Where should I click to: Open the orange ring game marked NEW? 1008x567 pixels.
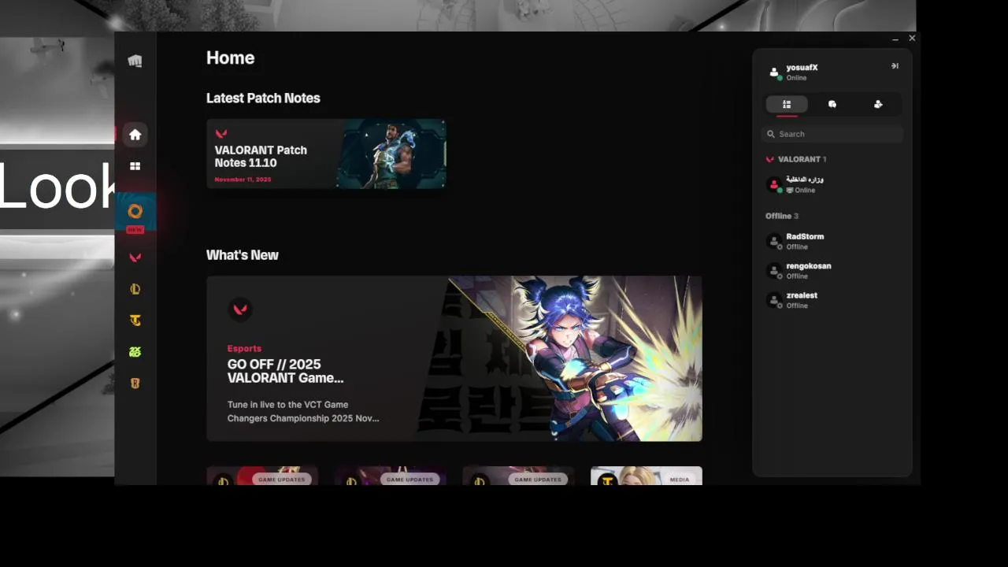[x=135, y=211]
